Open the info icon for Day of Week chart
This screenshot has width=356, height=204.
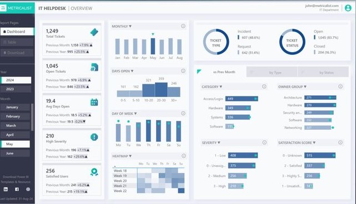coord(183,113)
